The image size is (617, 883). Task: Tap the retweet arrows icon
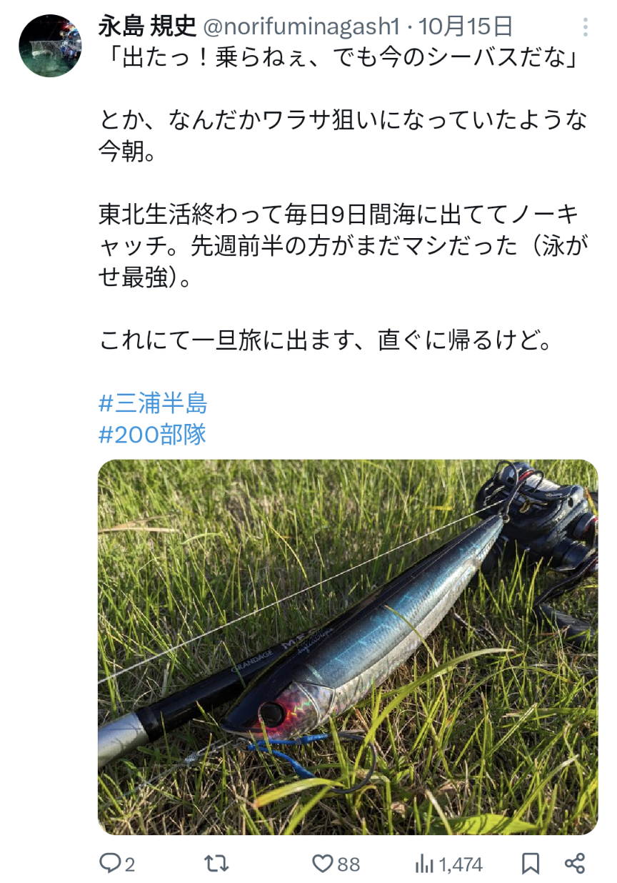216,864
